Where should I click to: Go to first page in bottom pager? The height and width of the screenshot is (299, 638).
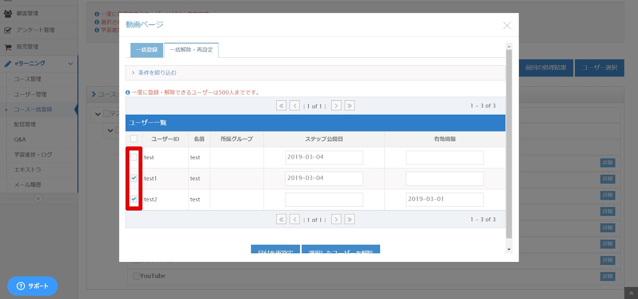tap(281, 219)
